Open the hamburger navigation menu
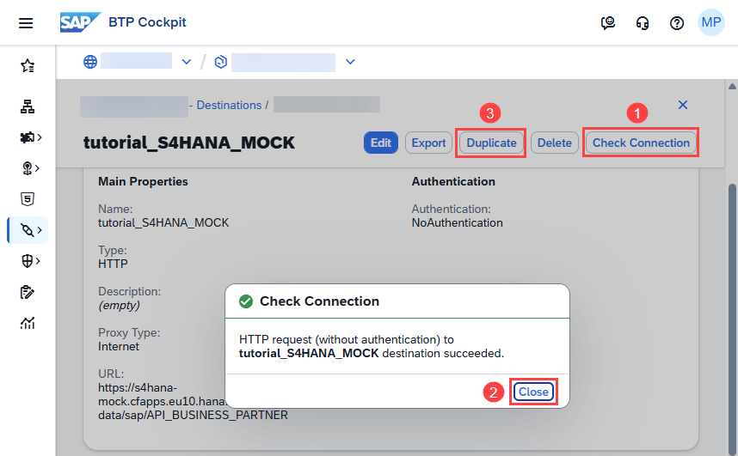The width and height of the screenshot is (738, 456). (x=26, y=22)
